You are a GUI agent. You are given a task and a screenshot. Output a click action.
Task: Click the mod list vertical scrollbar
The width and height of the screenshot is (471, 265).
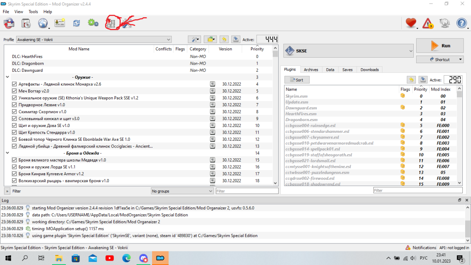(x=275, y=116)
